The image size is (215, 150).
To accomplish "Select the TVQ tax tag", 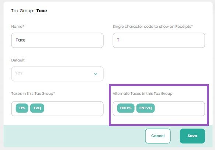I will 37,108.
